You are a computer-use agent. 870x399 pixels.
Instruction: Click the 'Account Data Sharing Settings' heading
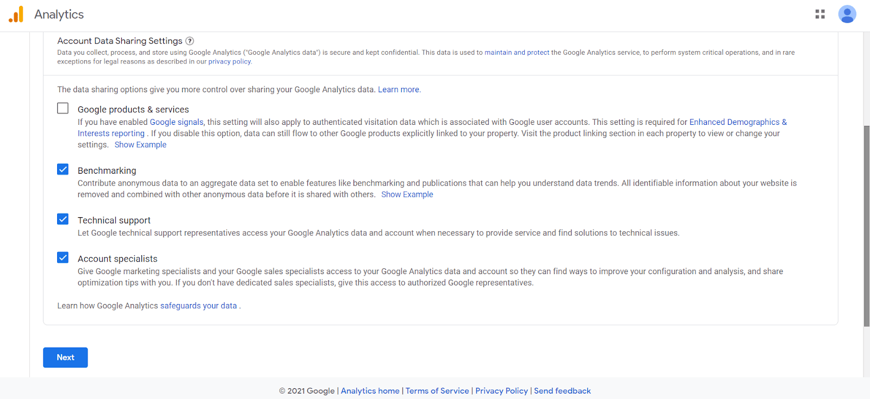120,41
